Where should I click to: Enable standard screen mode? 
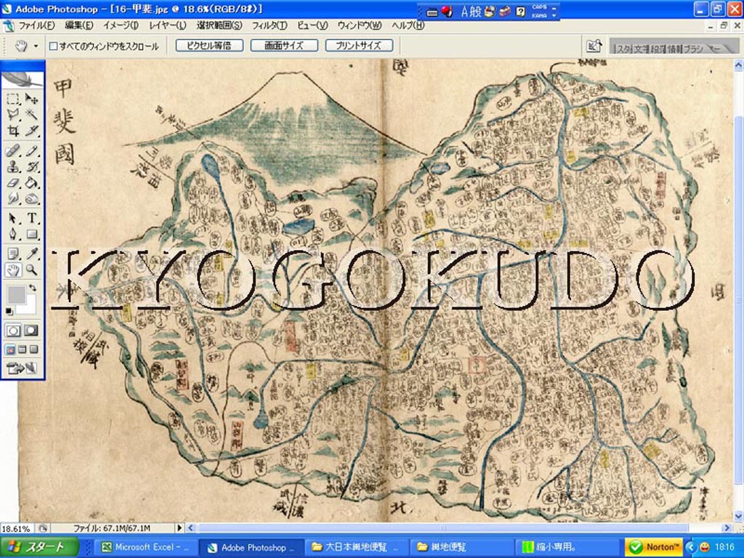[10, 350]
